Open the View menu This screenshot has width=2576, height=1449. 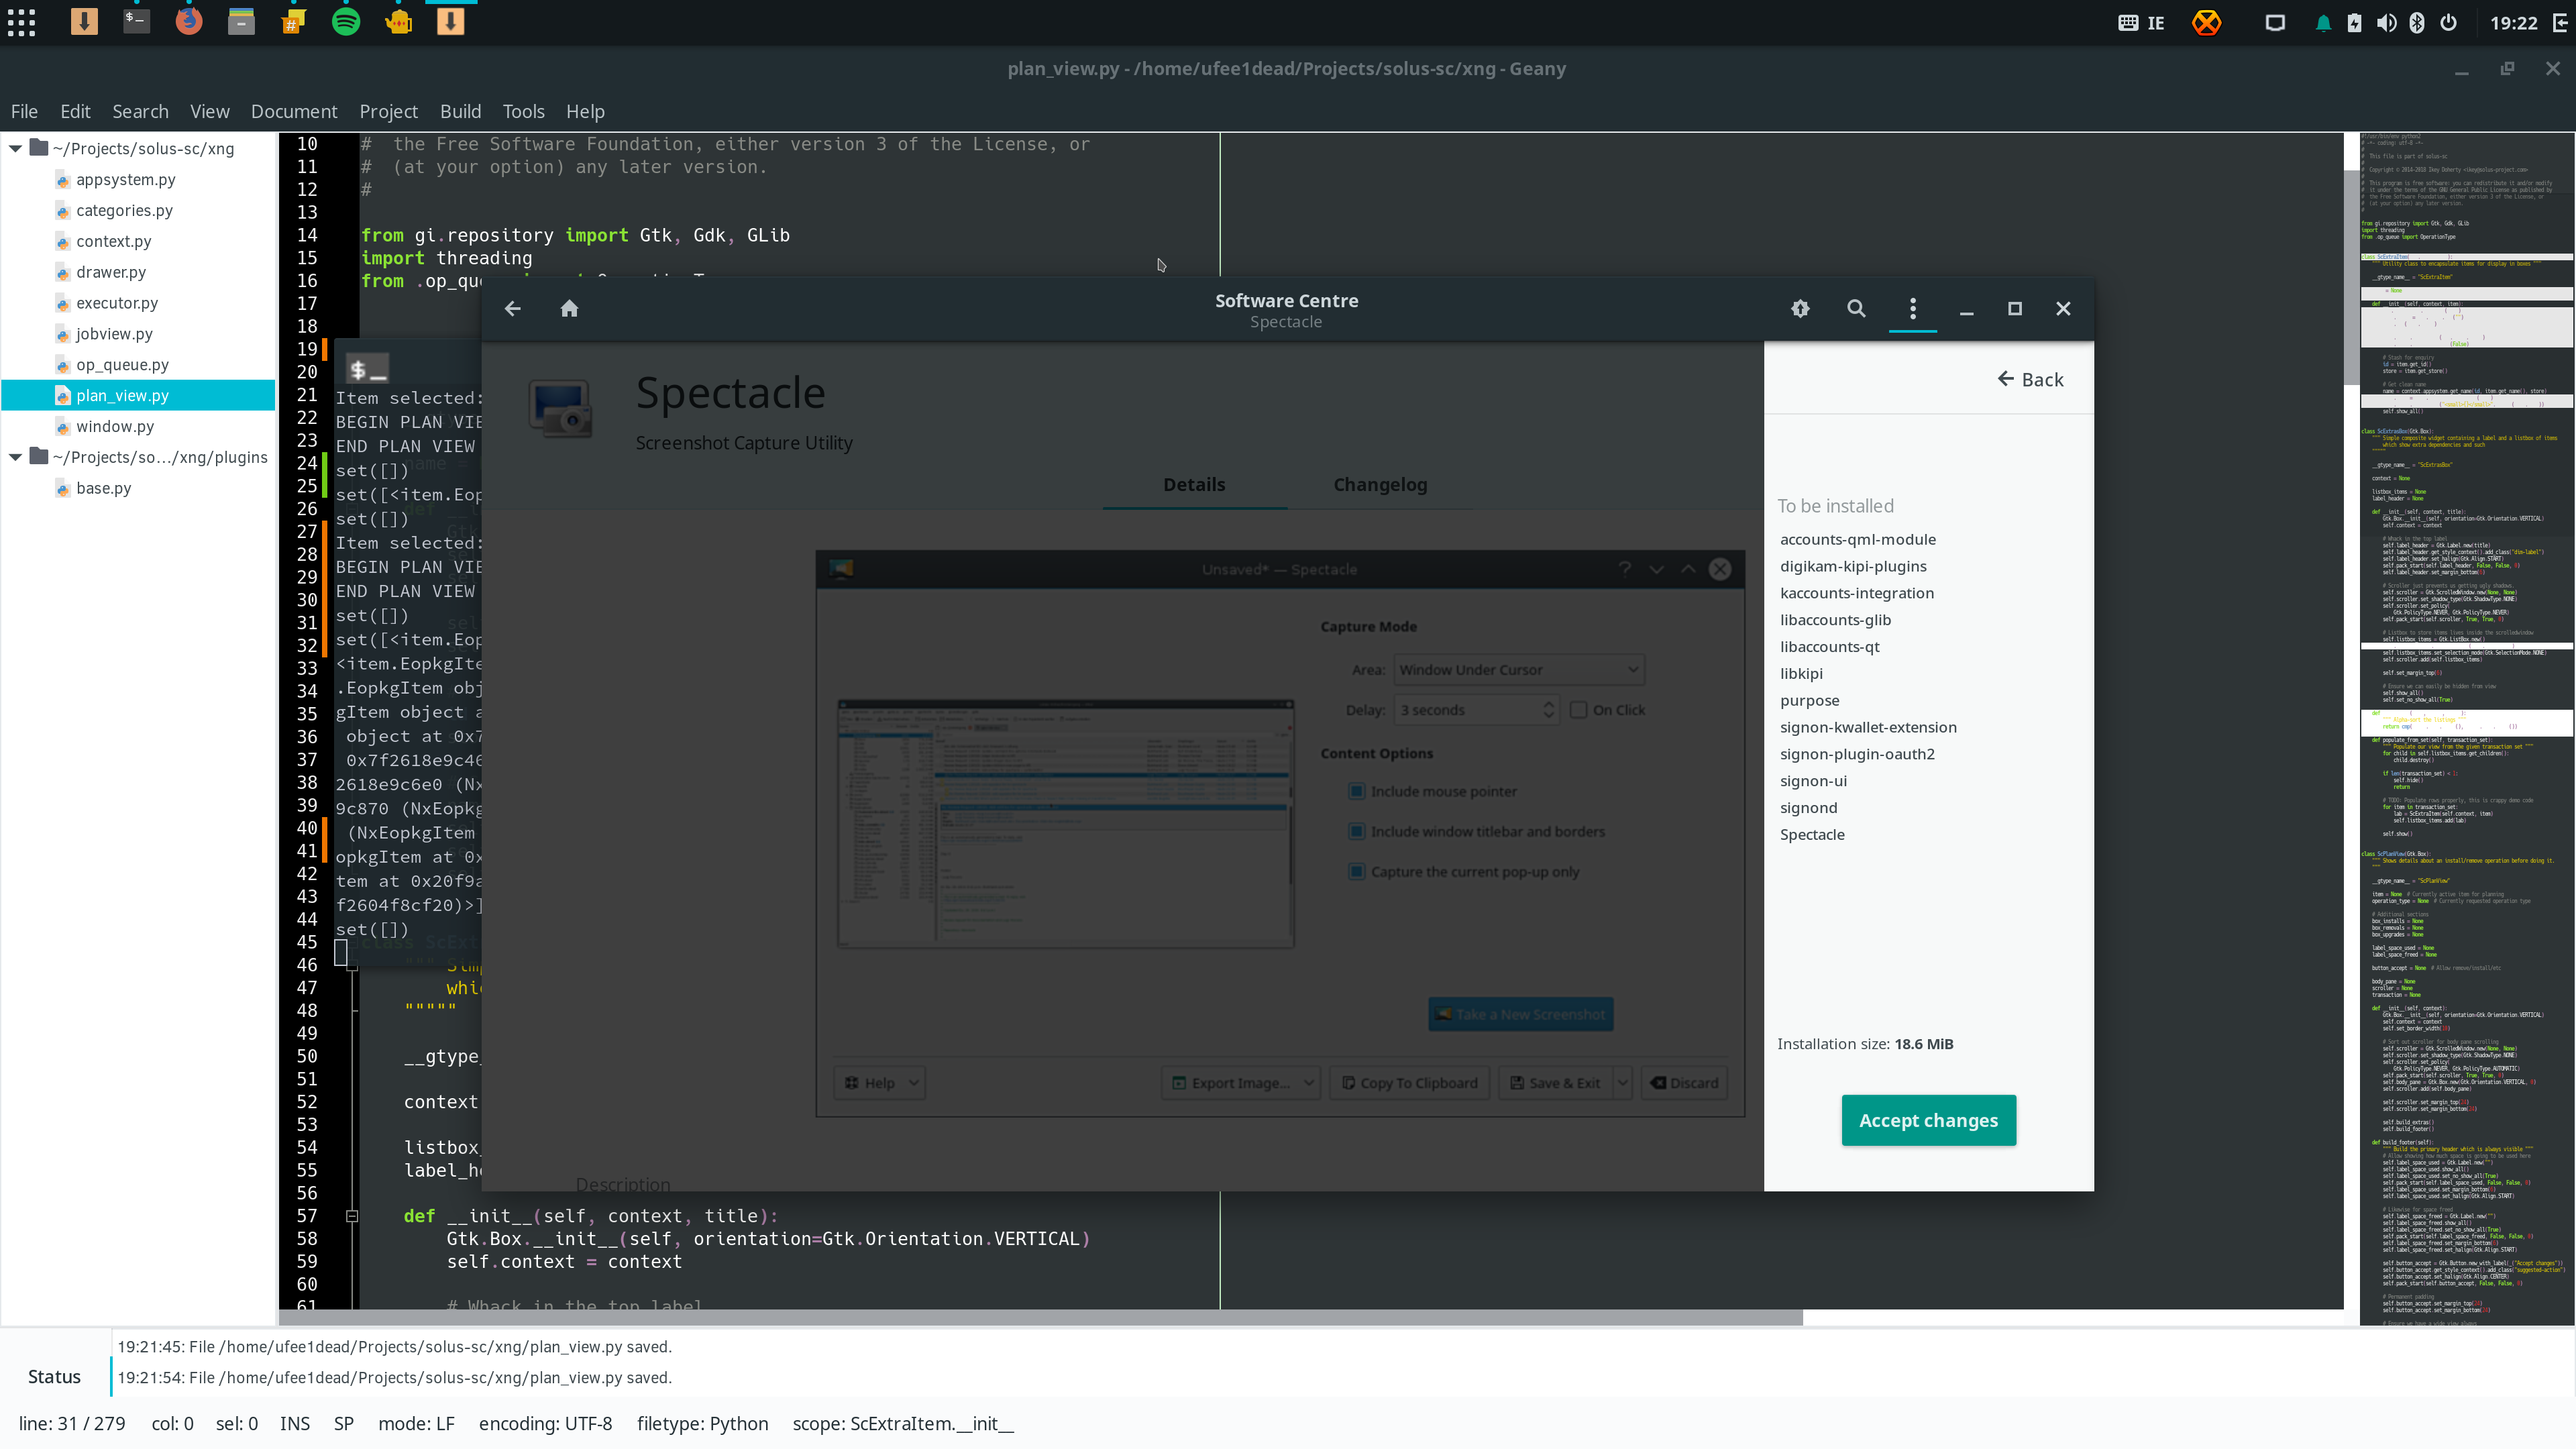(210, 111)
